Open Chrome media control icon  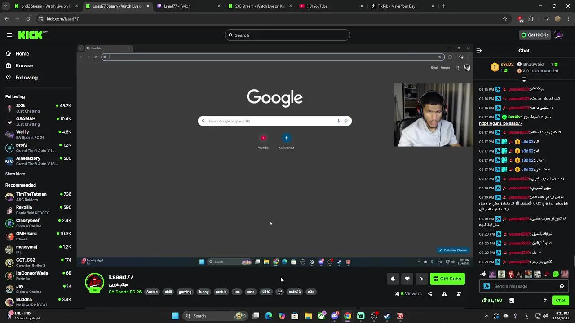point(547,19)
